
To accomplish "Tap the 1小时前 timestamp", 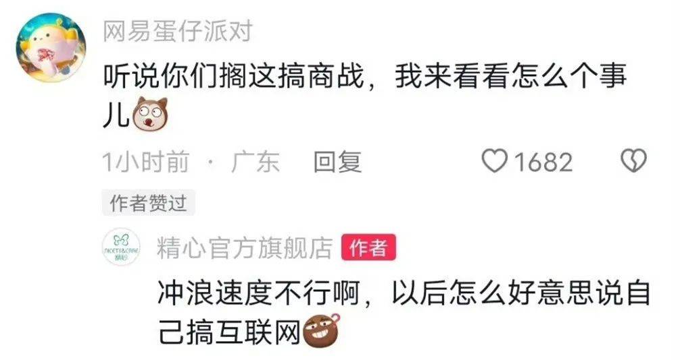I will click(146, 162).
